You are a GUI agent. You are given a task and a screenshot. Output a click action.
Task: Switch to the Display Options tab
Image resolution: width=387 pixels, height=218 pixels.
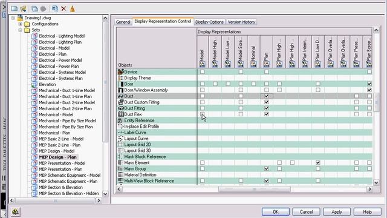point(209,22)
